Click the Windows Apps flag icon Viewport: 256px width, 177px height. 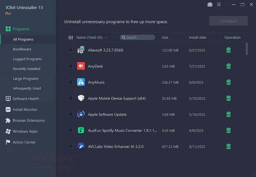(x=8, y=131)
